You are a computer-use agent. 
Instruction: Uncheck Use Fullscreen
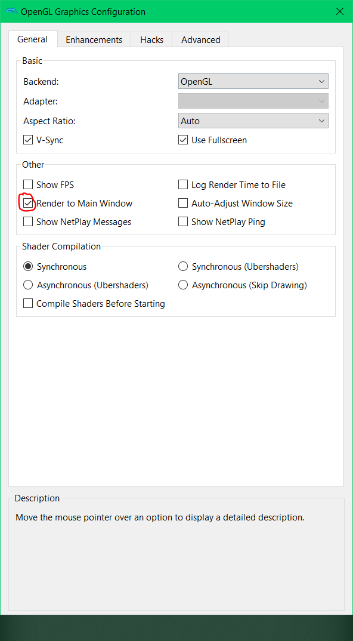[x=183, y=140]
